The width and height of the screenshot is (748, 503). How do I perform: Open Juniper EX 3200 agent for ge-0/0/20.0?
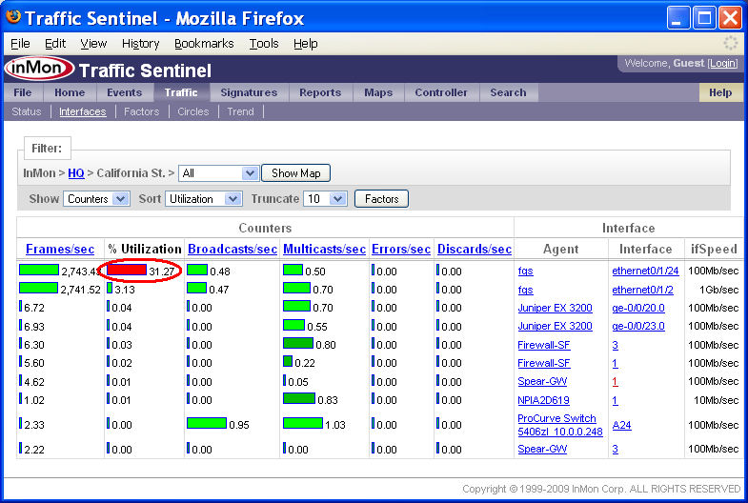click(555, 308)
